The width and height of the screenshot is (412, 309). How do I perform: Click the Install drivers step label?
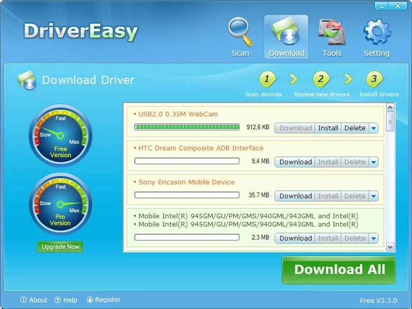379,94
